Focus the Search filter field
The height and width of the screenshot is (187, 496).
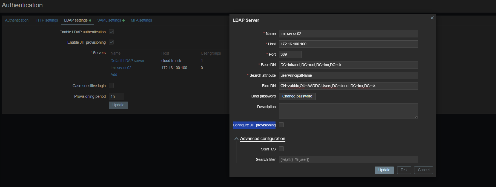click(x=348, y=159)
